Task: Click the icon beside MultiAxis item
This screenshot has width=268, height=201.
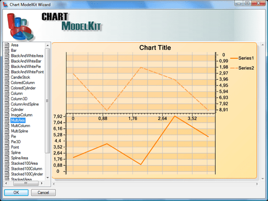Action: coord(7,120)
